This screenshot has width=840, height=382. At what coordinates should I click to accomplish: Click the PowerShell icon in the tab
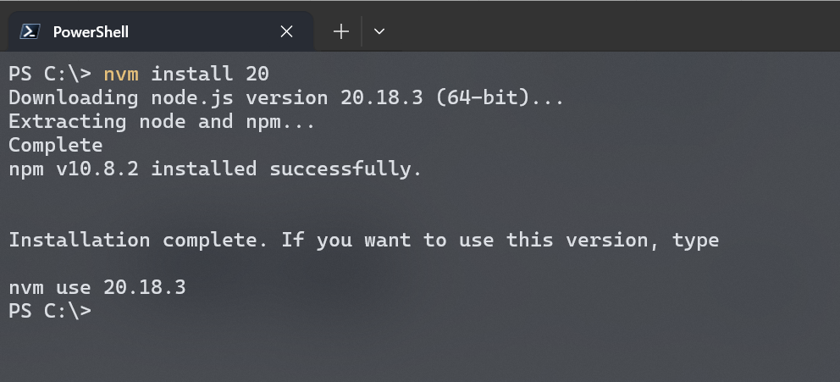coord(30,31)
